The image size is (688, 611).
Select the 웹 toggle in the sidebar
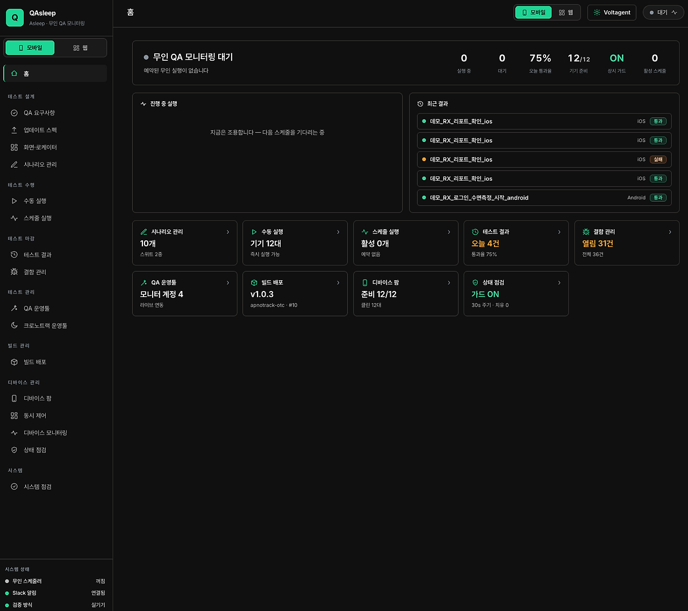[x=81, y=48]
